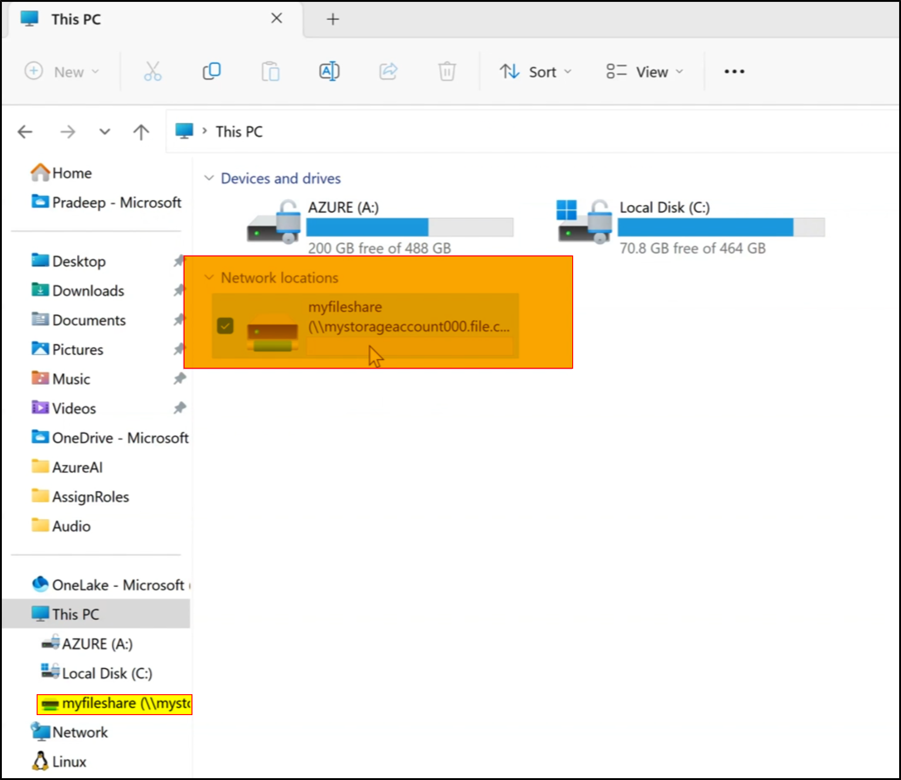The width and height of the screenshot is (901, 780).
Task: Open the Sort dropdown menu
Action: 536,71
